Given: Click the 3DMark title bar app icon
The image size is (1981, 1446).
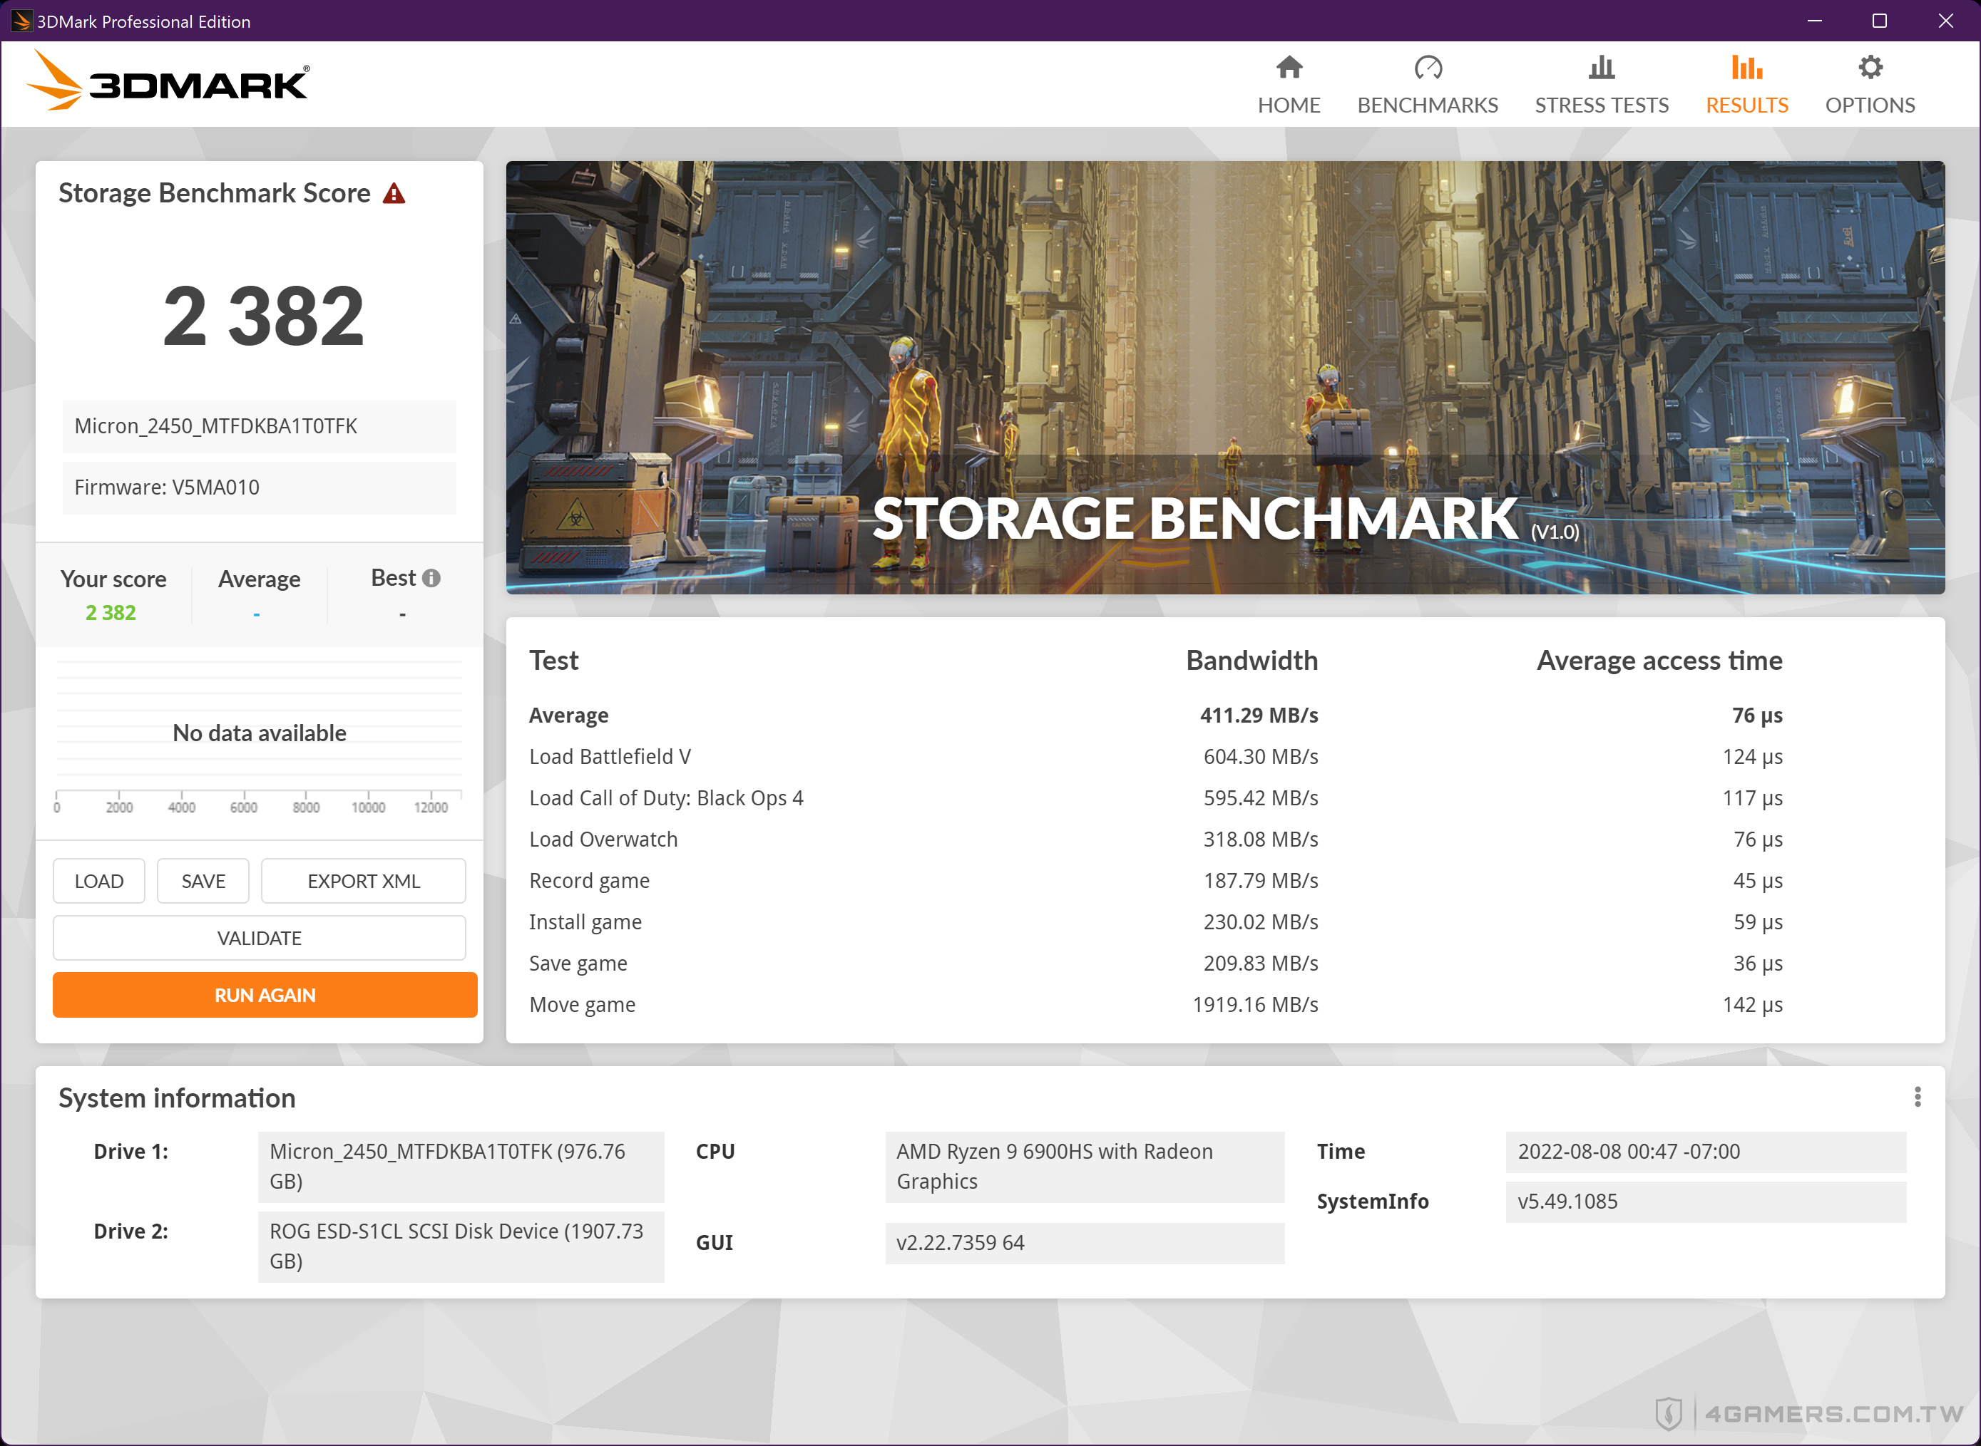Looking at the screenshot, I should (x=21, y=21).
